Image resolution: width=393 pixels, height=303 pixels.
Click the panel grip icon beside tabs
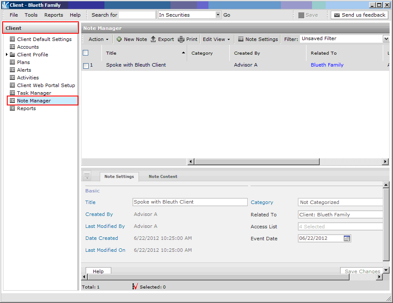point(87,176)
